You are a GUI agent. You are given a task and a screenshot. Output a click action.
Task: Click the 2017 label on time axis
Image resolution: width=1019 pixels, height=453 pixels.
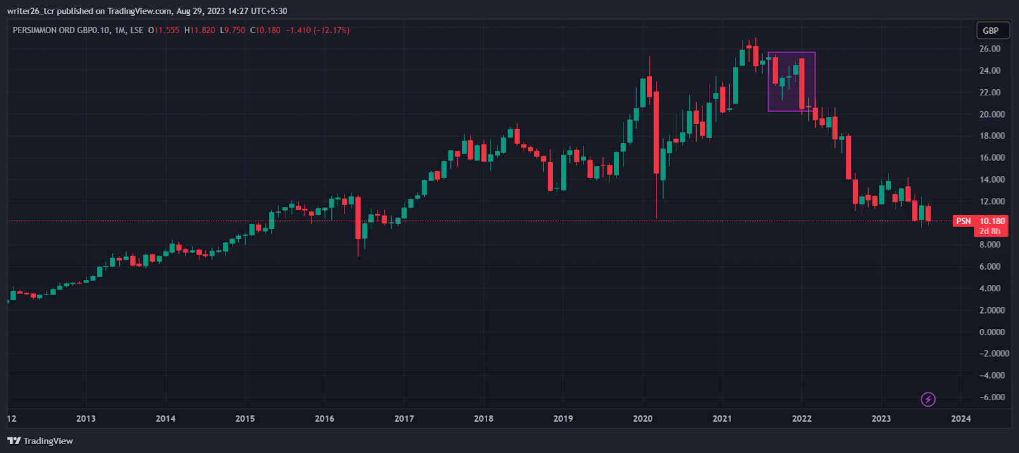[x=404, y=419]
